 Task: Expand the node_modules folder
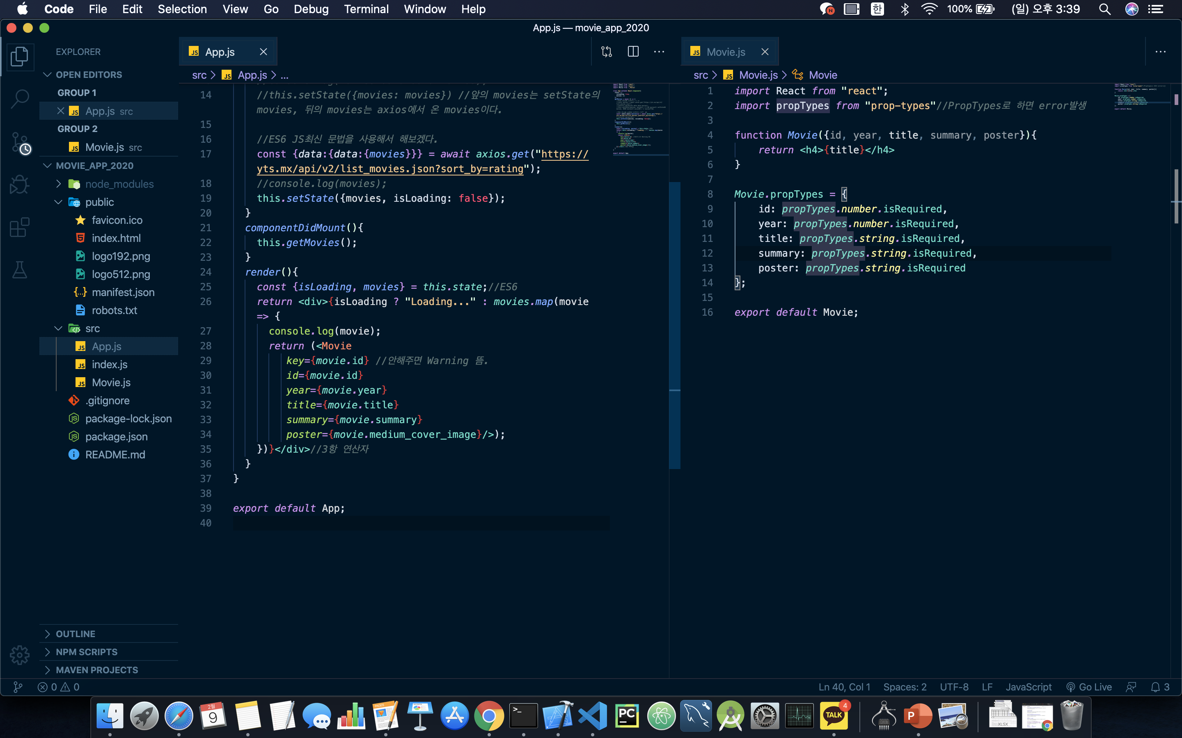(x=119, y=184)
